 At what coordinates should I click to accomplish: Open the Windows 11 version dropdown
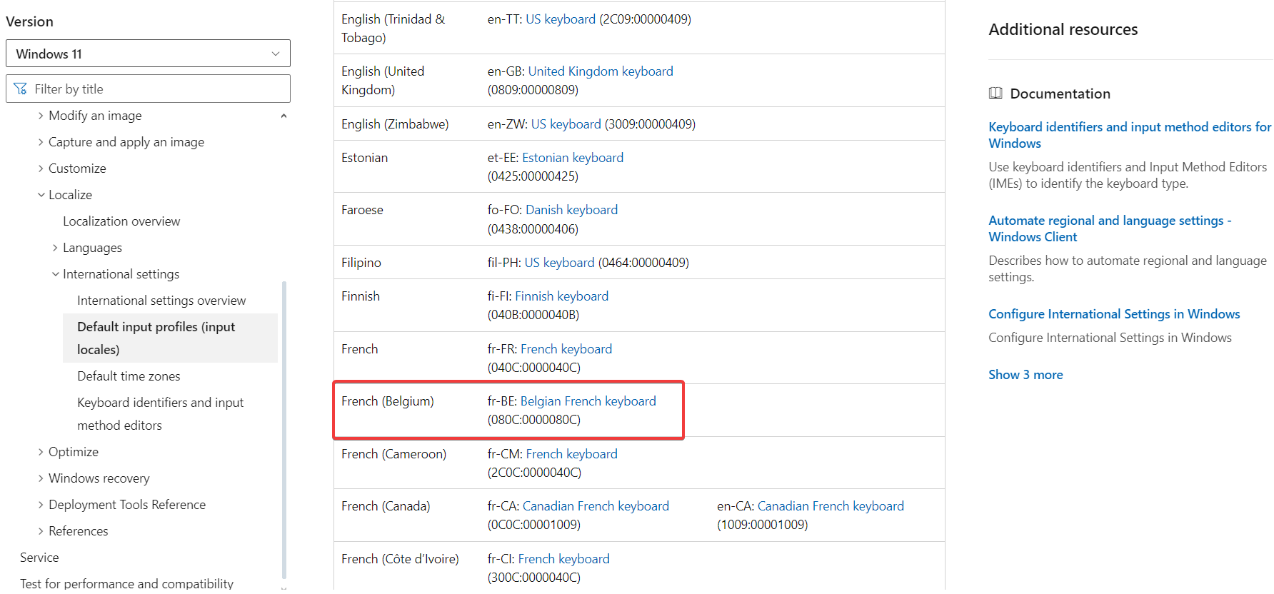click(x=148, y=54)
